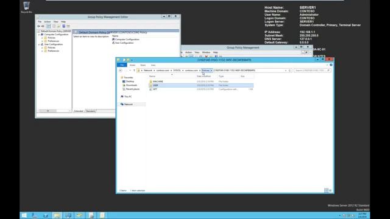Expand Preferences under Computer Configuration
The image size is (390, 219).
point(42,41)
